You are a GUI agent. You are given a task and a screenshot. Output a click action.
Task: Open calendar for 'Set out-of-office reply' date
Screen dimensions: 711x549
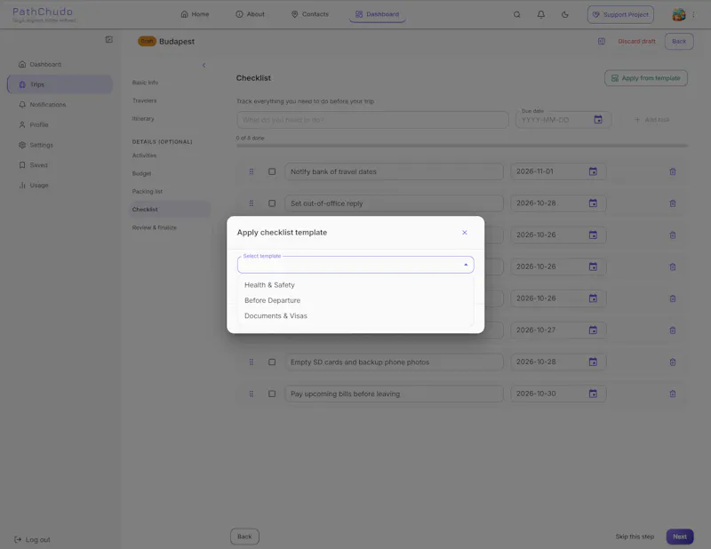pos(593,203)
